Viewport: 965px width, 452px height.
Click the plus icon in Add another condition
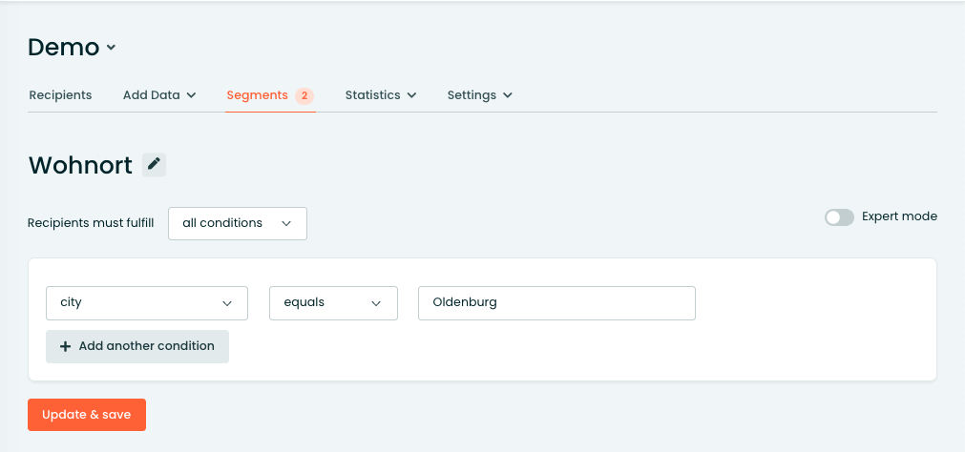[x=65, y=346]
